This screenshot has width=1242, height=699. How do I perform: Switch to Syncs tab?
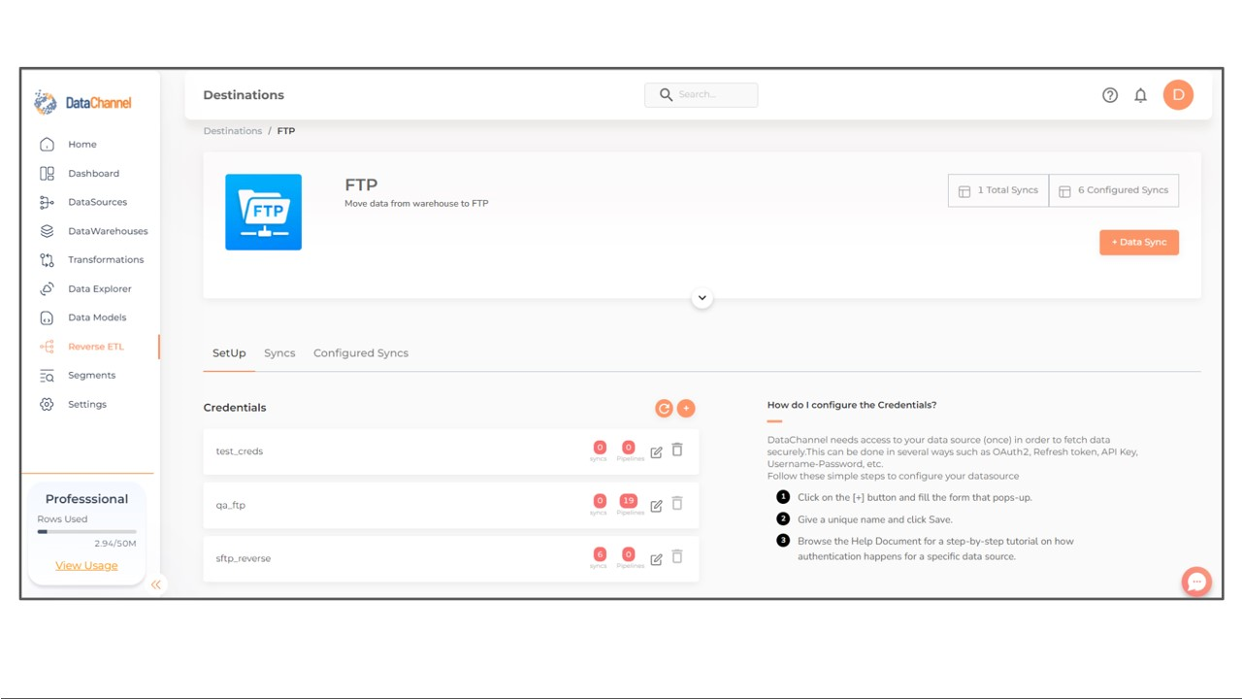279,353
